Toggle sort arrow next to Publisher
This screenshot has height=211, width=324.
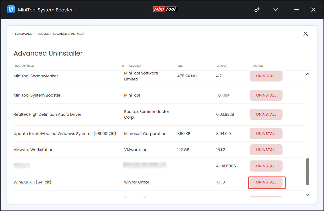pyautogui.click(x=123, y=66)
